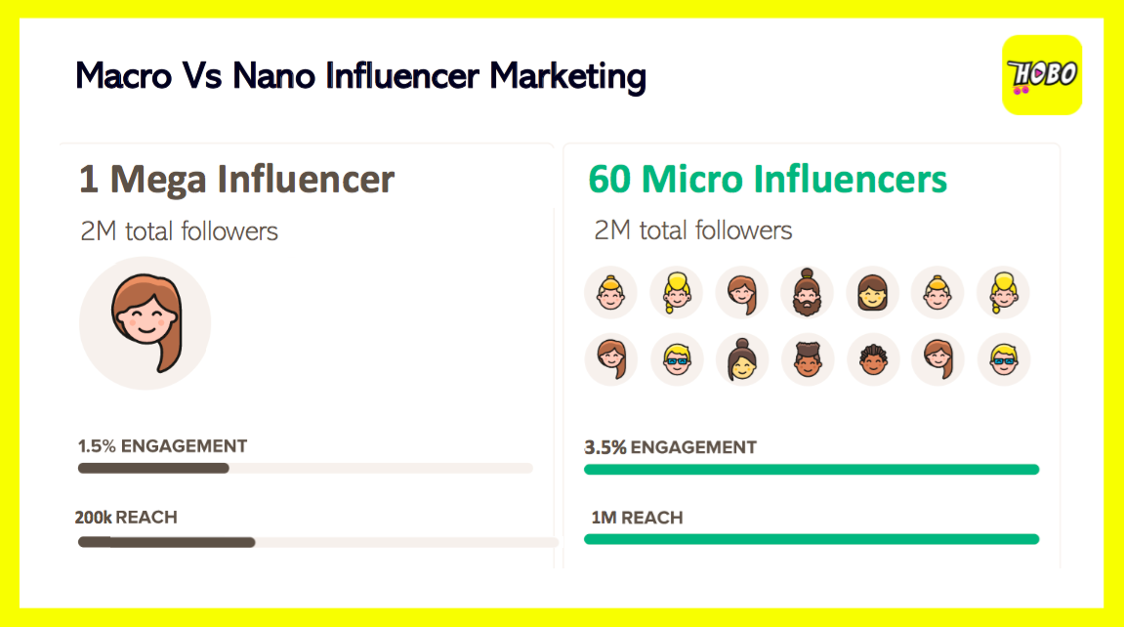
Task: Click the yellow-faced woman with straight brown hair
Action: coord(872,292)
